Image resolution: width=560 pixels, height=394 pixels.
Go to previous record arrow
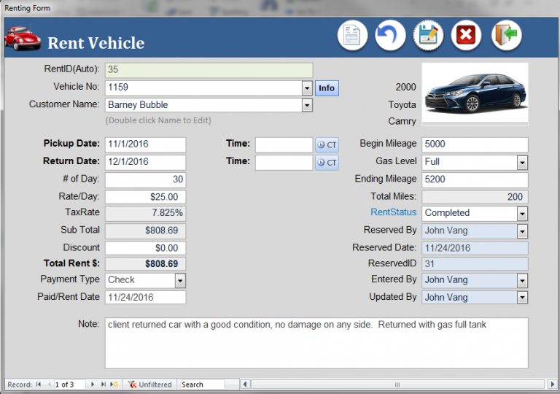pos(50,385)
